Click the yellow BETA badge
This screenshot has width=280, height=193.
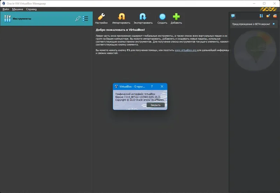tap(268, 9)
